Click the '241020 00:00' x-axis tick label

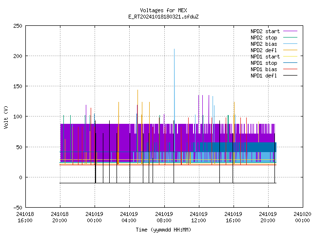pos(302,217)
